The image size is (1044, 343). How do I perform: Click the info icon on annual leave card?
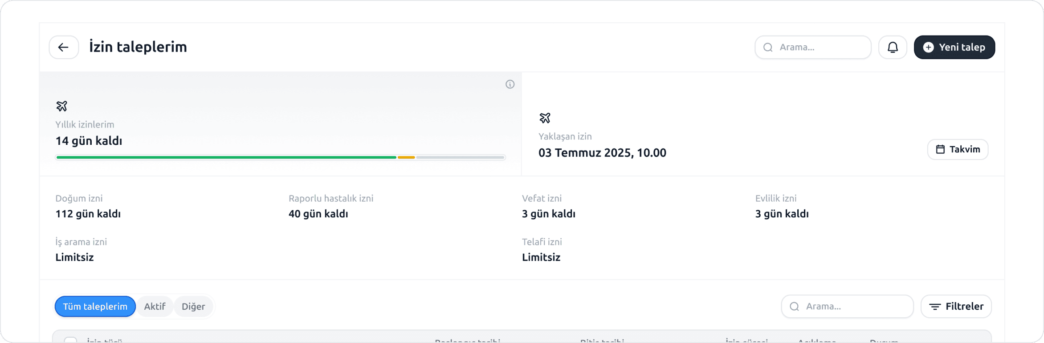tap(510, 84)
